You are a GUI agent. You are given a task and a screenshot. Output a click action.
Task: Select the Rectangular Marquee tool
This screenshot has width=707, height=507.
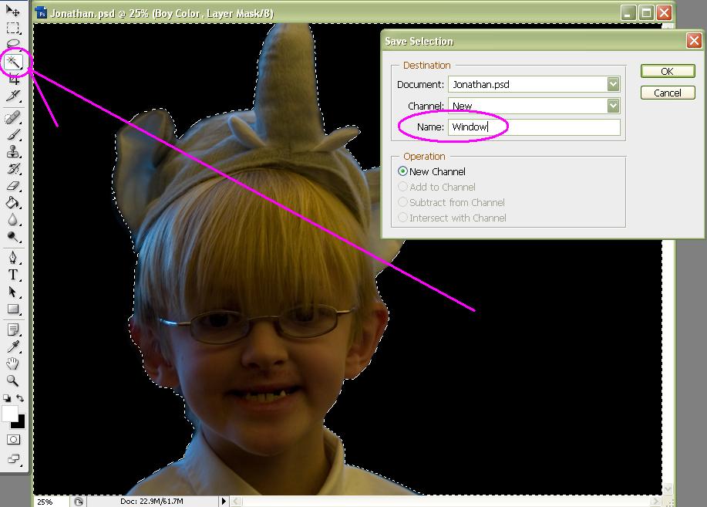point(12,28)
